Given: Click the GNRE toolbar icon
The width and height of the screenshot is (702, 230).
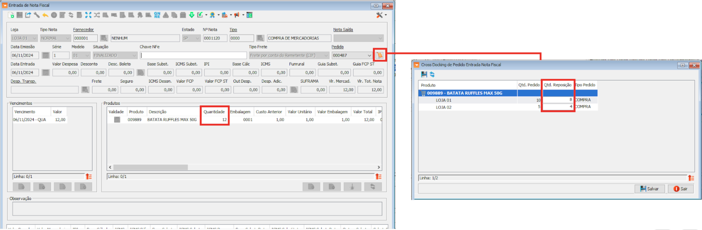Looking at the screenshot, I should tap(157, 15).
